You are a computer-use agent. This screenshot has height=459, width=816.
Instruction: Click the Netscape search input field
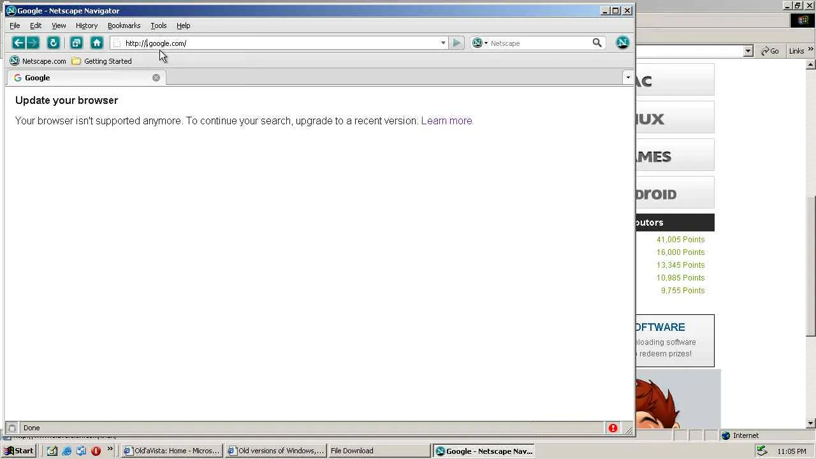539,43
